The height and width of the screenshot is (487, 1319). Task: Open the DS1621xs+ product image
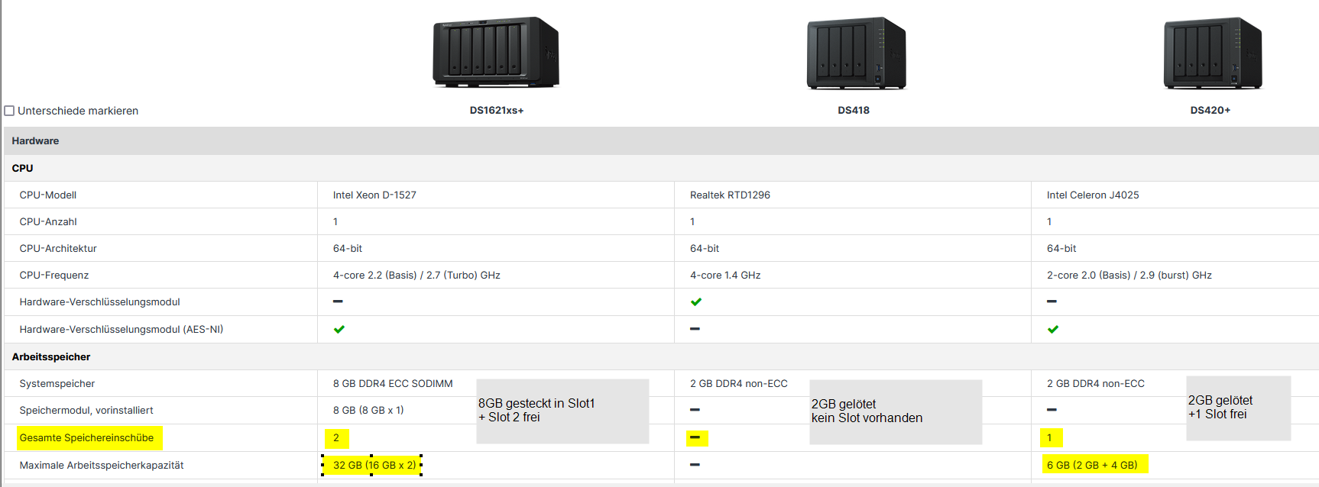pyautogui.click(x=496, y=52)
